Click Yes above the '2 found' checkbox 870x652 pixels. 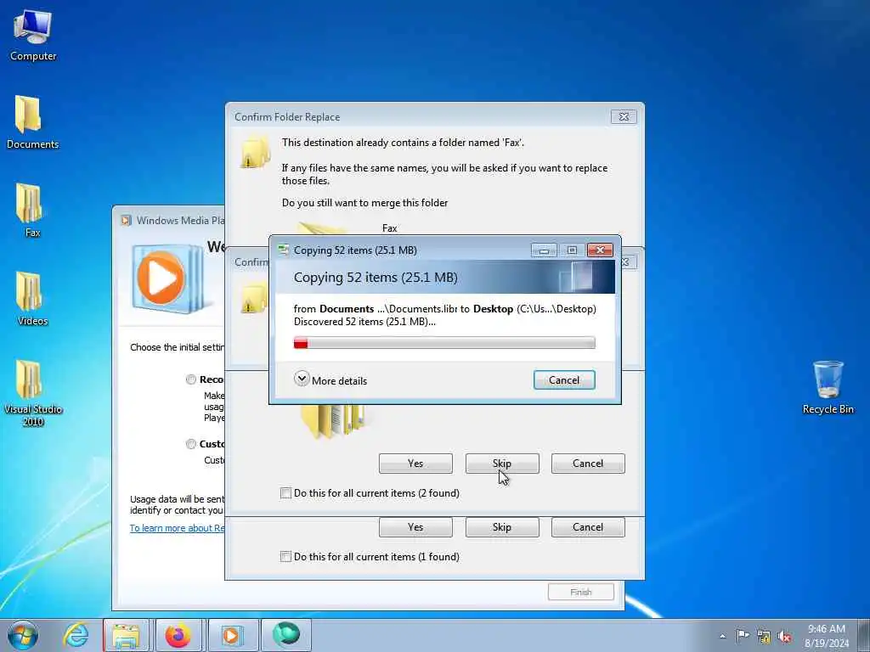click(x=415, y=463)
